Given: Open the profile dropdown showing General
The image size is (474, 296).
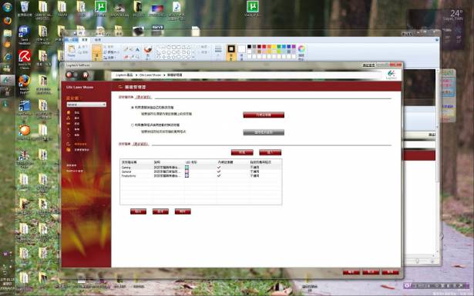Looking at the screenshot, I should tap(86, 105).
